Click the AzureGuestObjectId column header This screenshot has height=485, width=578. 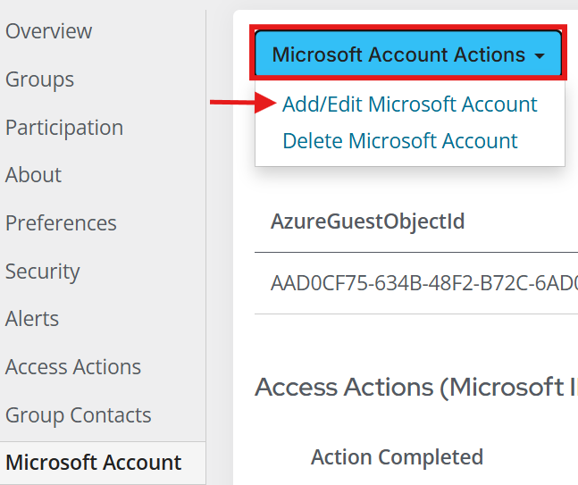point(367,222)
